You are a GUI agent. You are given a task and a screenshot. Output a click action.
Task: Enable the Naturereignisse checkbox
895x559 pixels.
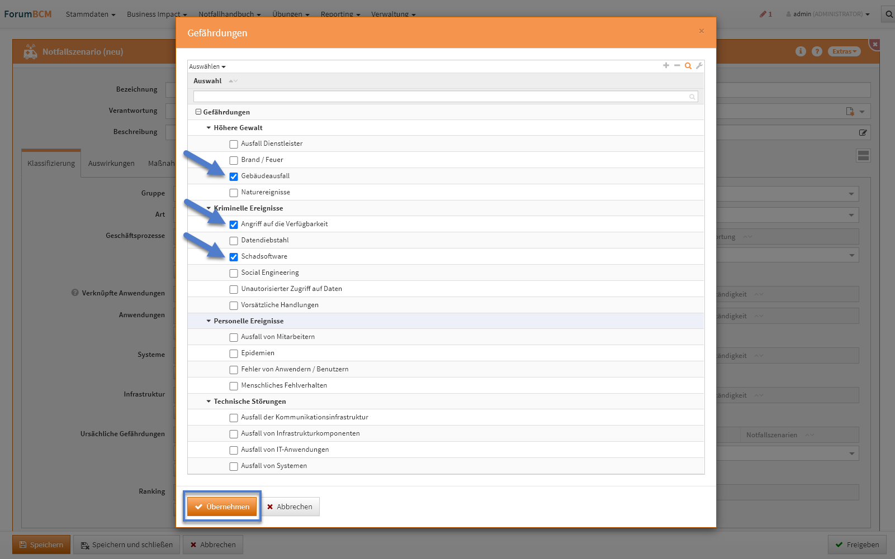tap(234, 193)
